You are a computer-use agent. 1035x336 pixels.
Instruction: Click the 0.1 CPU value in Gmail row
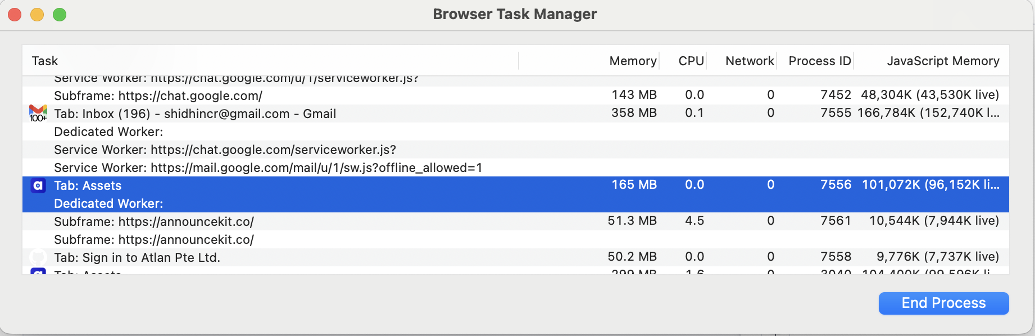pyautogui.click(x=694, y=113)
